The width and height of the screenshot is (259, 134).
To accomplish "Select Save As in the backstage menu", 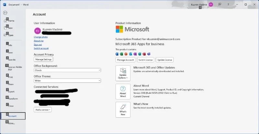I will coord(12,60).
